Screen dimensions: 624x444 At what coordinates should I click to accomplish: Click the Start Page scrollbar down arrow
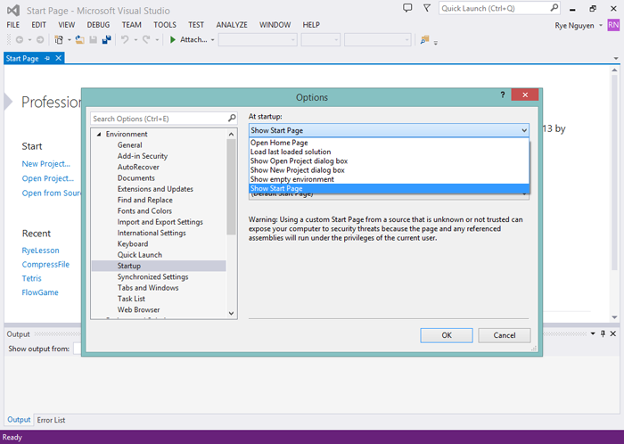(614, 317)
